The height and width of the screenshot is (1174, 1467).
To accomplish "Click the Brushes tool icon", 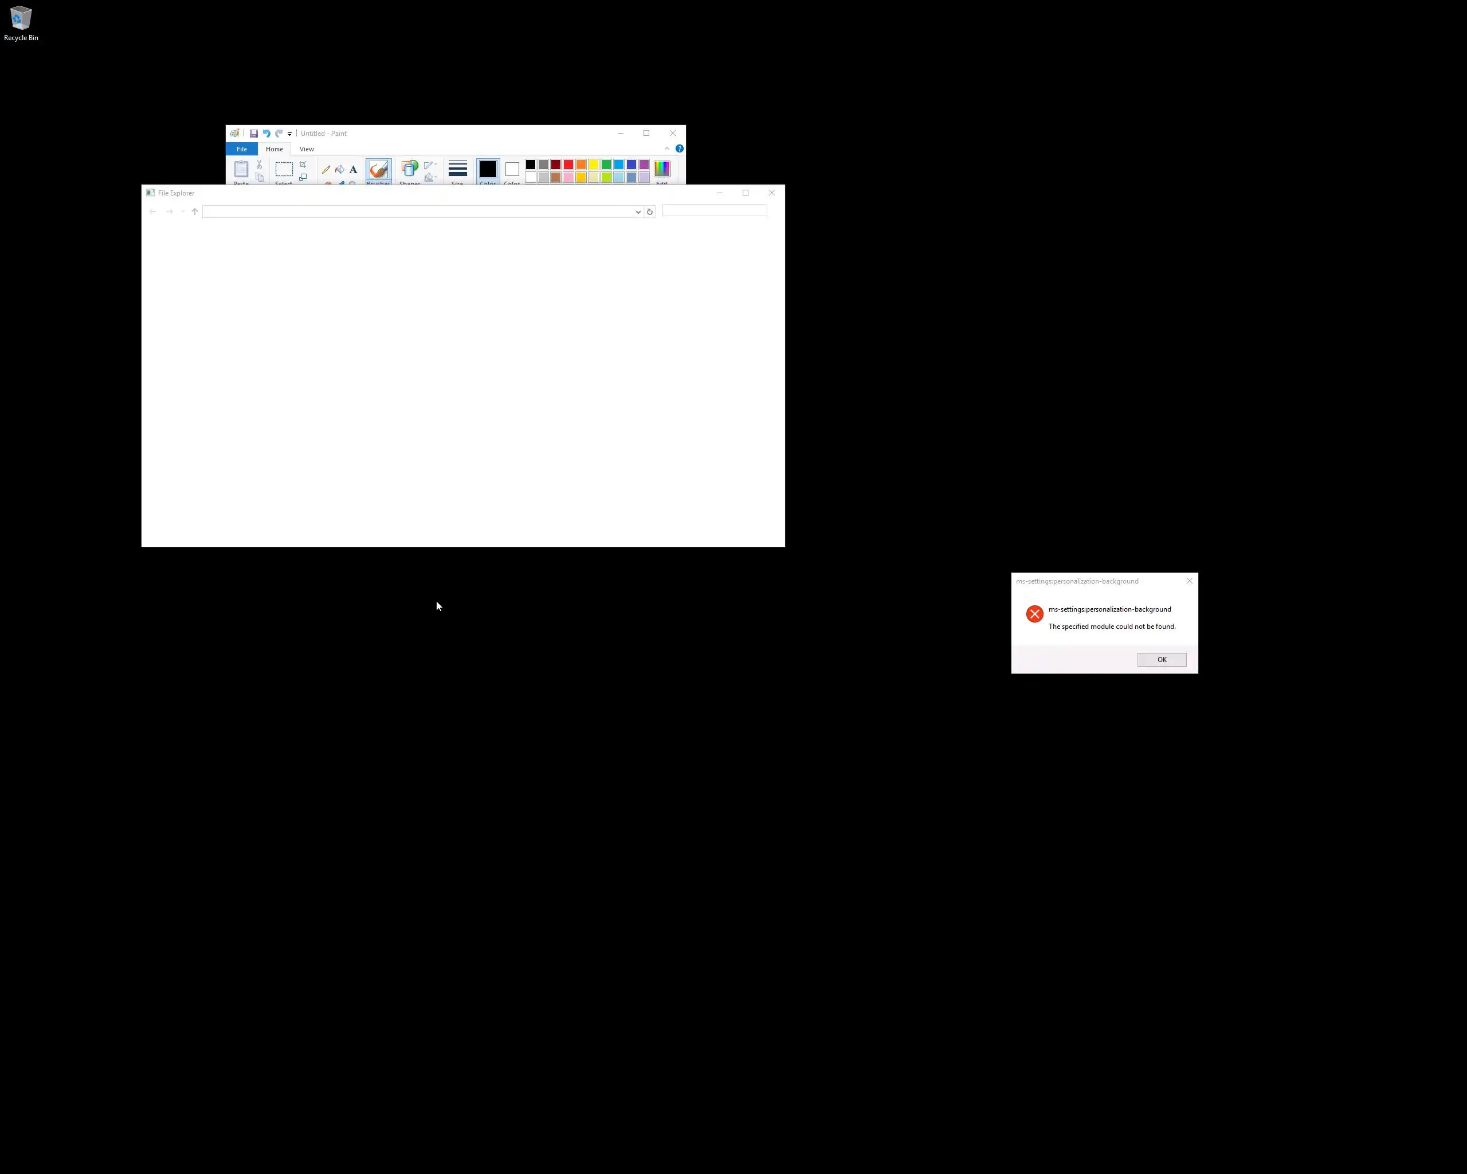I will pyautogui.click(x=378, y=169).
